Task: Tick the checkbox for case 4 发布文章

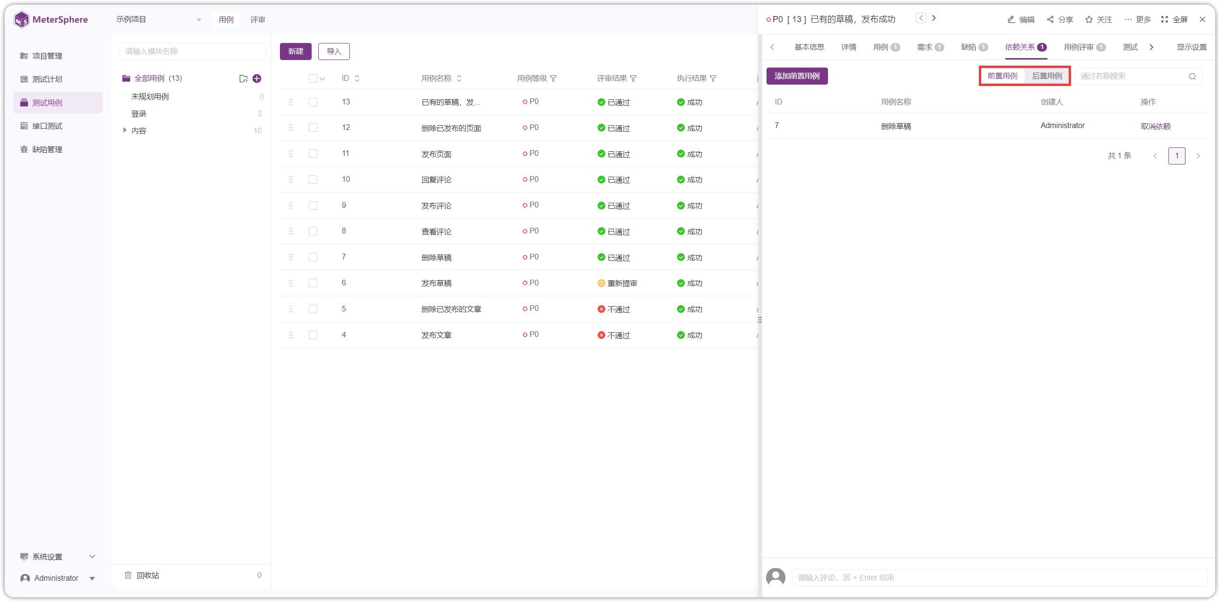Action: [313, 335]
